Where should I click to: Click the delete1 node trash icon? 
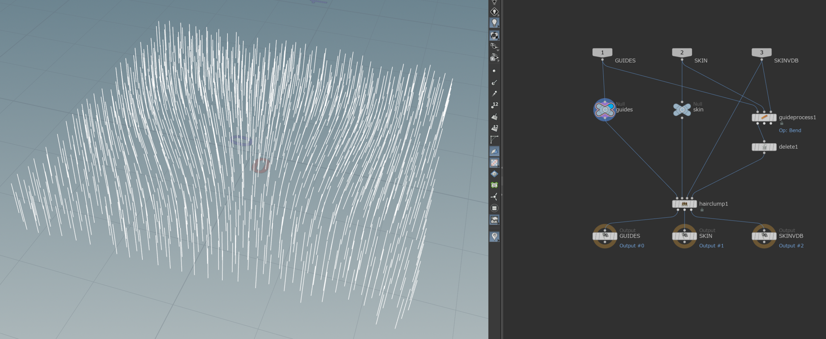click(x=764, y=147)
